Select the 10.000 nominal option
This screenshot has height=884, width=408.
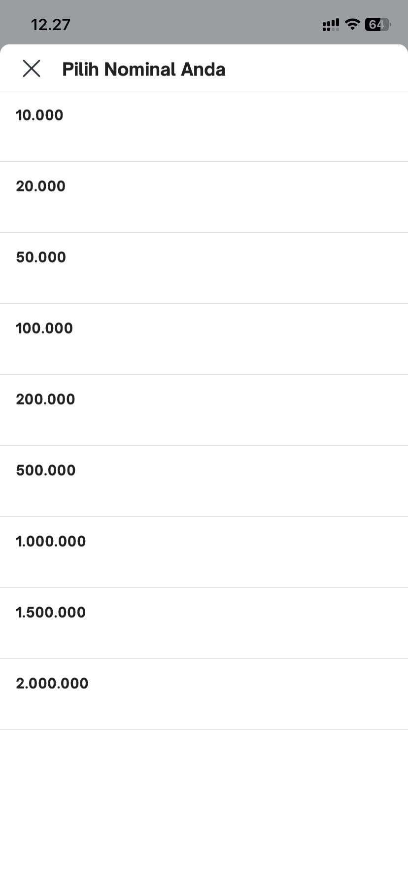pos(204,126)
